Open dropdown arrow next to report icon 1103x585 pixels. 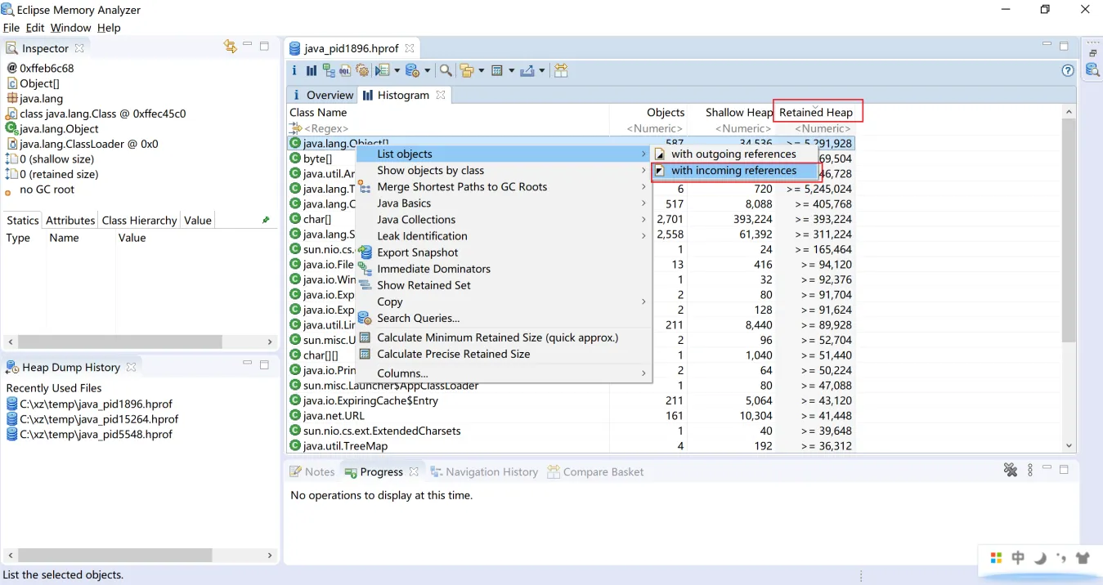tap(397, 71)
